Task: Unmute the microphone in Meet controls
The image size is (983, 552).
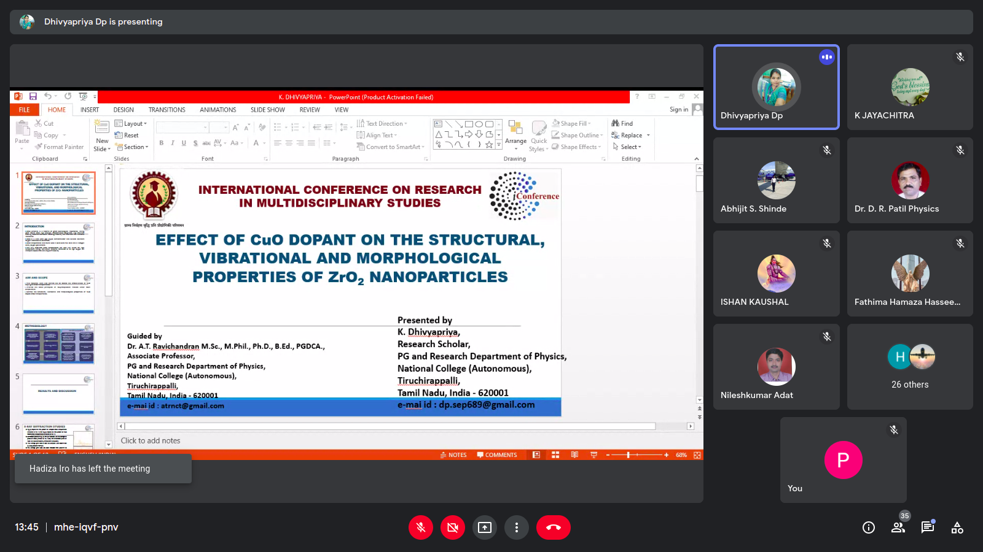Action: [x=421, y=527]
